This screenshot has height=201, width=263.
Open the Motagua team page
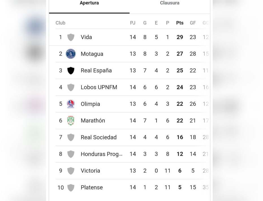tap(92, 54)
